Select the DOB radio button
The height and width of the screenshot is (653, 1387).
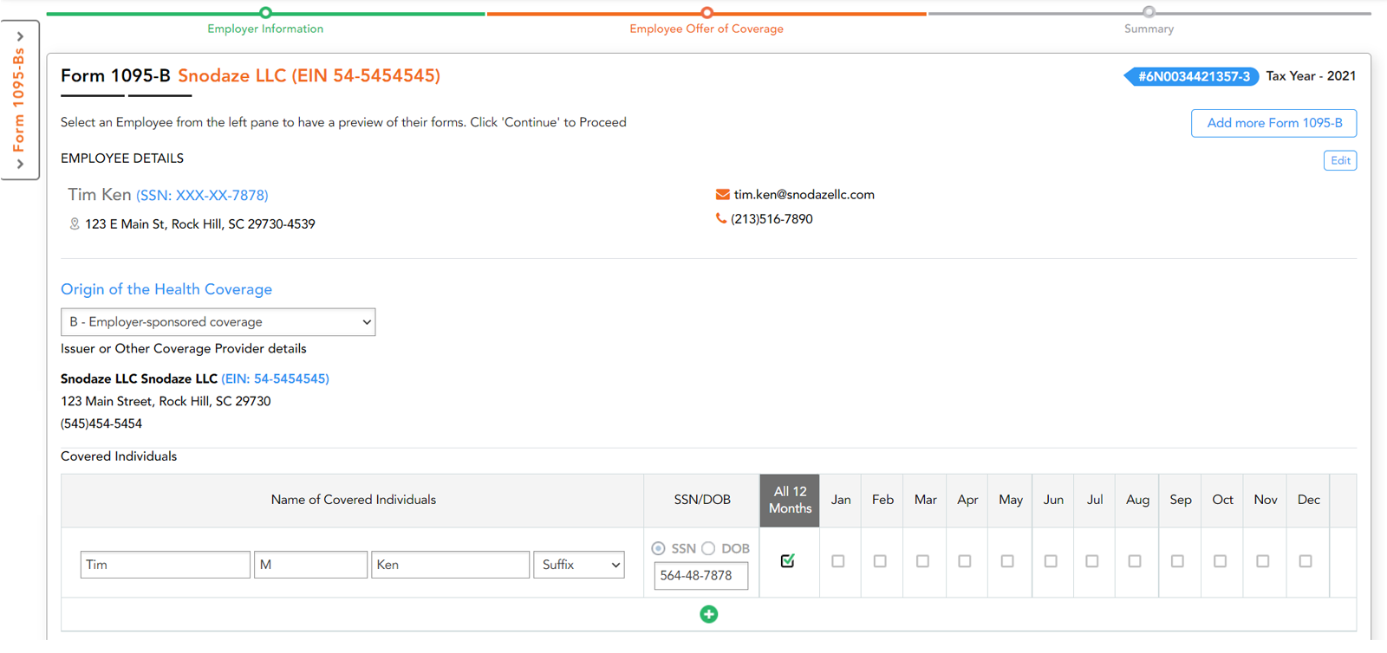(709, 548)
